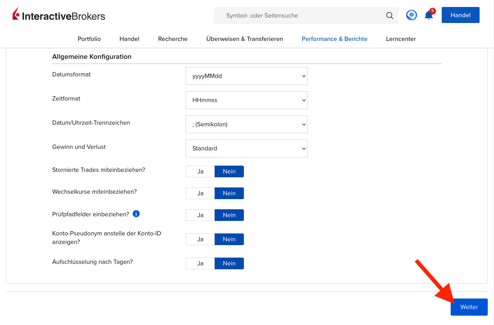
Task: Open the circular assistant icon
Action: pyautogui.click(x=411, y=15)
